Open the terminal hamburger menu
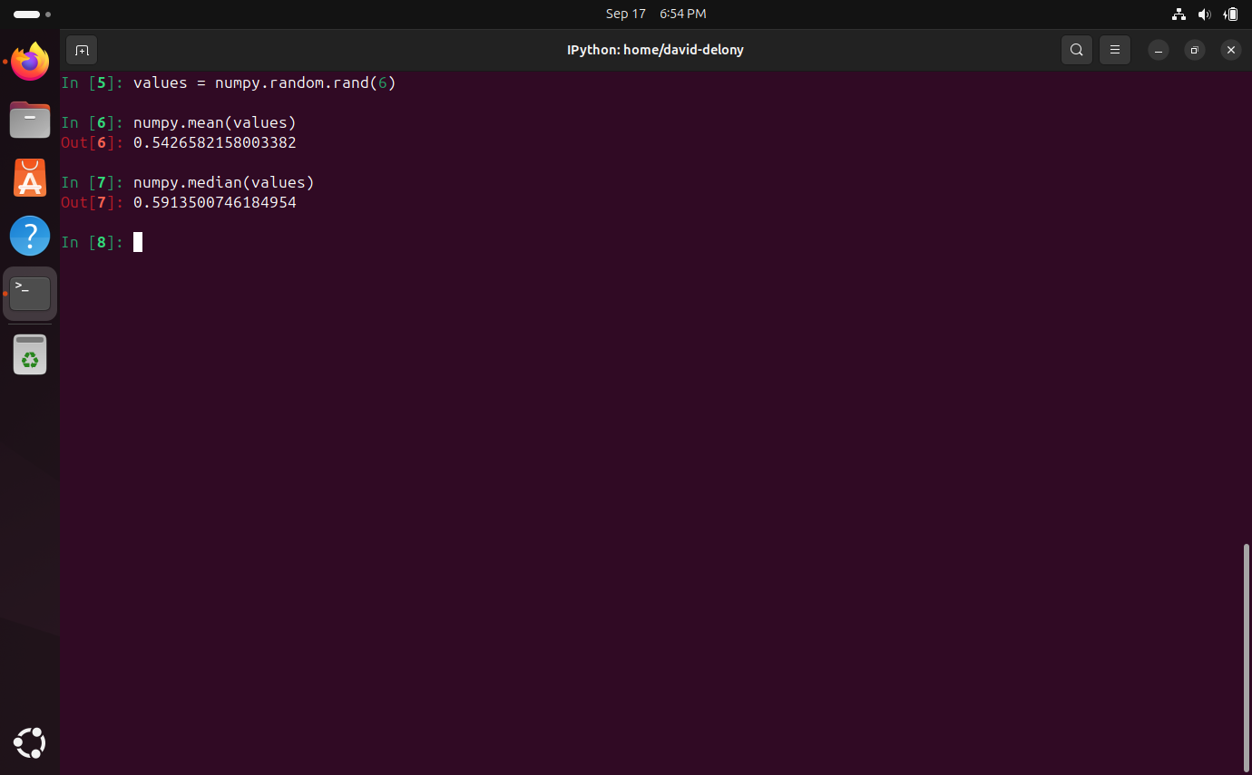The height and width of the screenshot is (775, 1252). point(1115,50)
